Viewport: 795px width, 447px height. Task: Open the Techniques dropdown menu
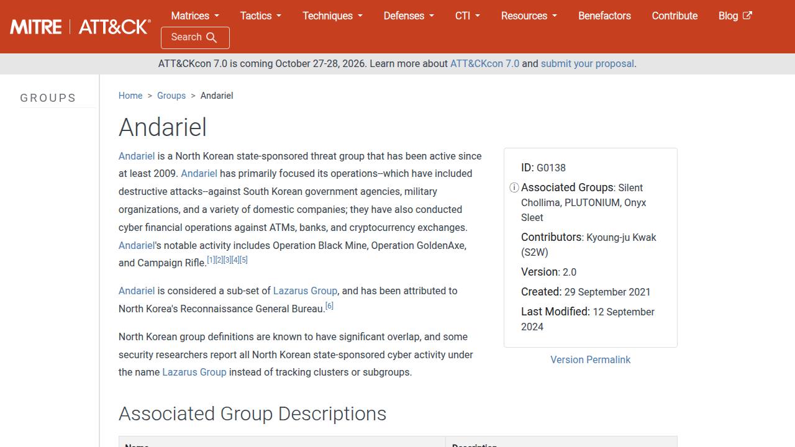[x=332, y=16]
